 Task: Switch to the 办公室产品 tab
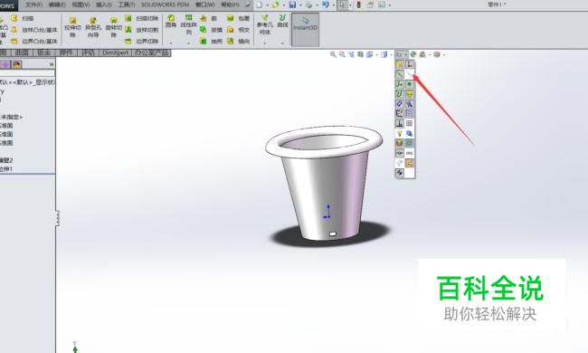tap(152, 52)
